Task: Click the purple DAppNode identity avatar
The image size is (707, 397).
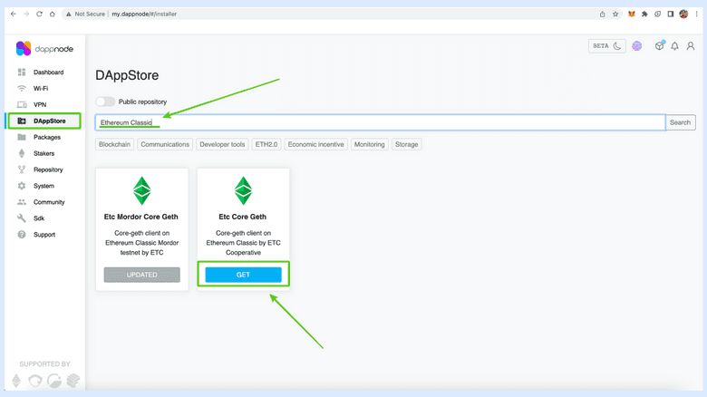Action: coord(637,46)
